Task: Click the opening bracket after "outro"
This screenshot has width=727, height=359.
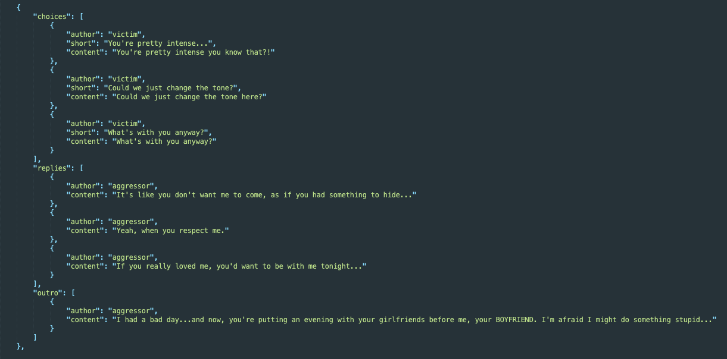Action: 73,293
